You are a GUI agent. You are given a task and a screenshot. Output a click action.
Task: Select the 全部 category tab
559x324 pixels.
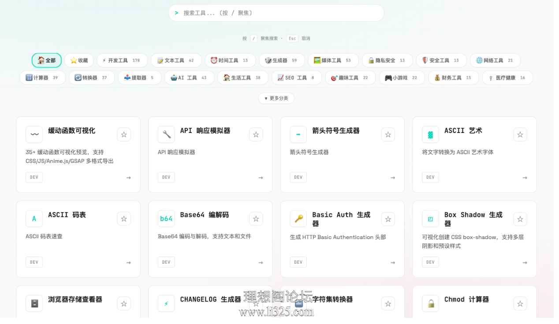[x=47, y=60]
